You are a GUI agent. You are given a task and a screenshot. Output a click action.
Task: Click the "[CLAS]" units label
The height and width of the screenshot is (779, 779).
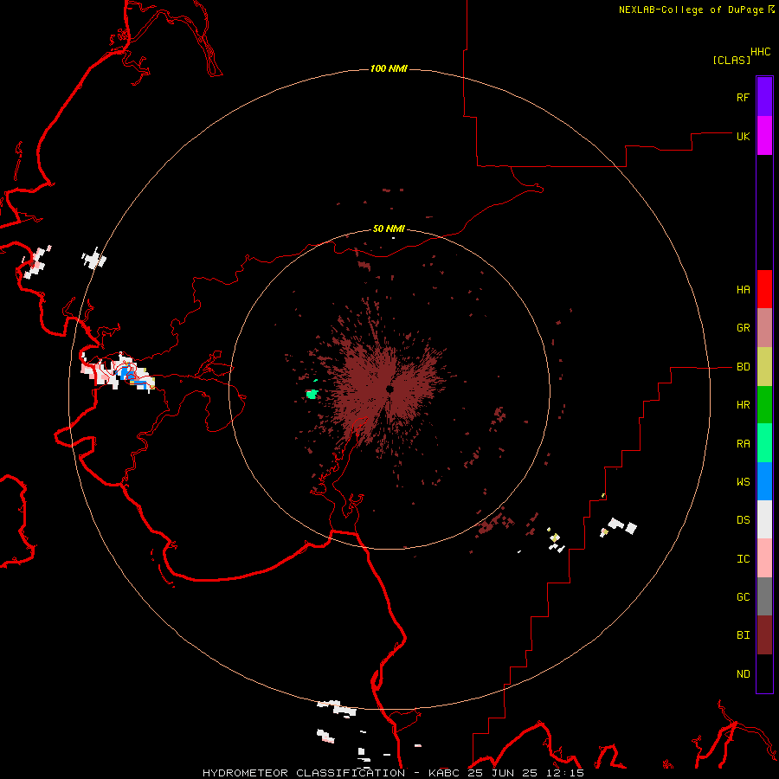(x=731, y=60)
